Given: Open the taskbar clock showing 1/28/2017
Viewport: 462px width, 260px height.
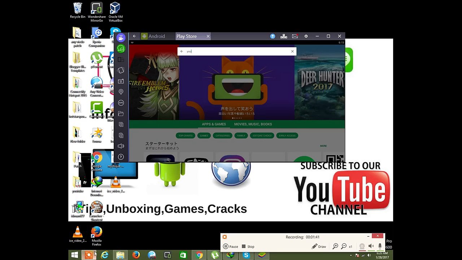Looking at the screenshot, I should 382,255.
